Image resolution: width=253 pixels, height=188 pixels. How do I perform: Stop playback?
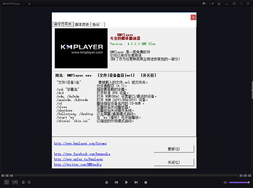[146, 182]
